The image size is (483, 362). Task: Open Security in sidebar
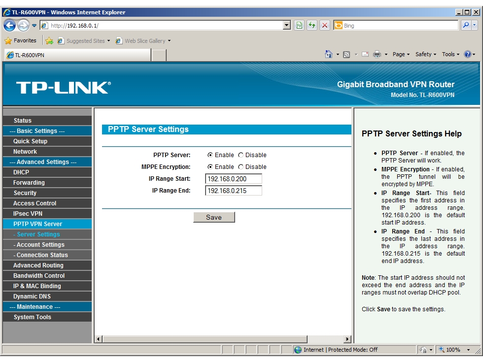[x=47, y=193]
